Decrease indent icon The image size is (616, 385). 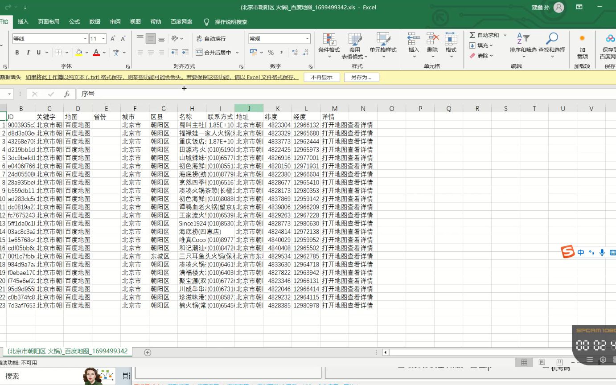click(174, 53)
